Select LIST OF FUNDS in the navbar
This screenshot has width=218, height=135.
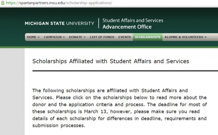coord(102,37)
